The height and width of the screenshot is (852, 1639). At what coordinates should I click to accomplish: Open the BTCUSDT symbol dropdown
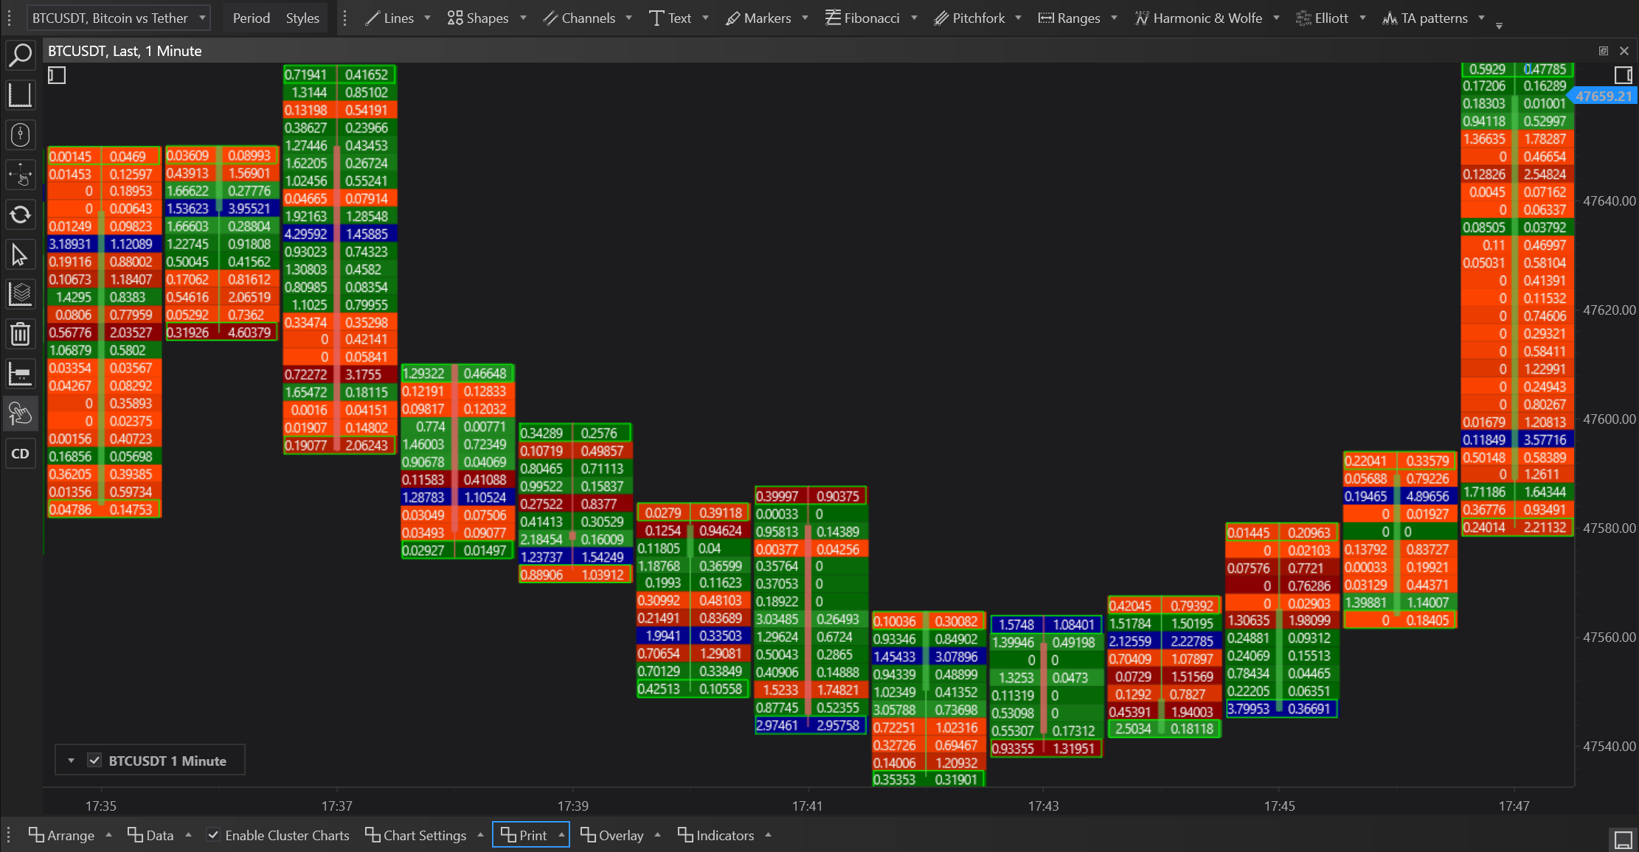(x=118, y=18)
